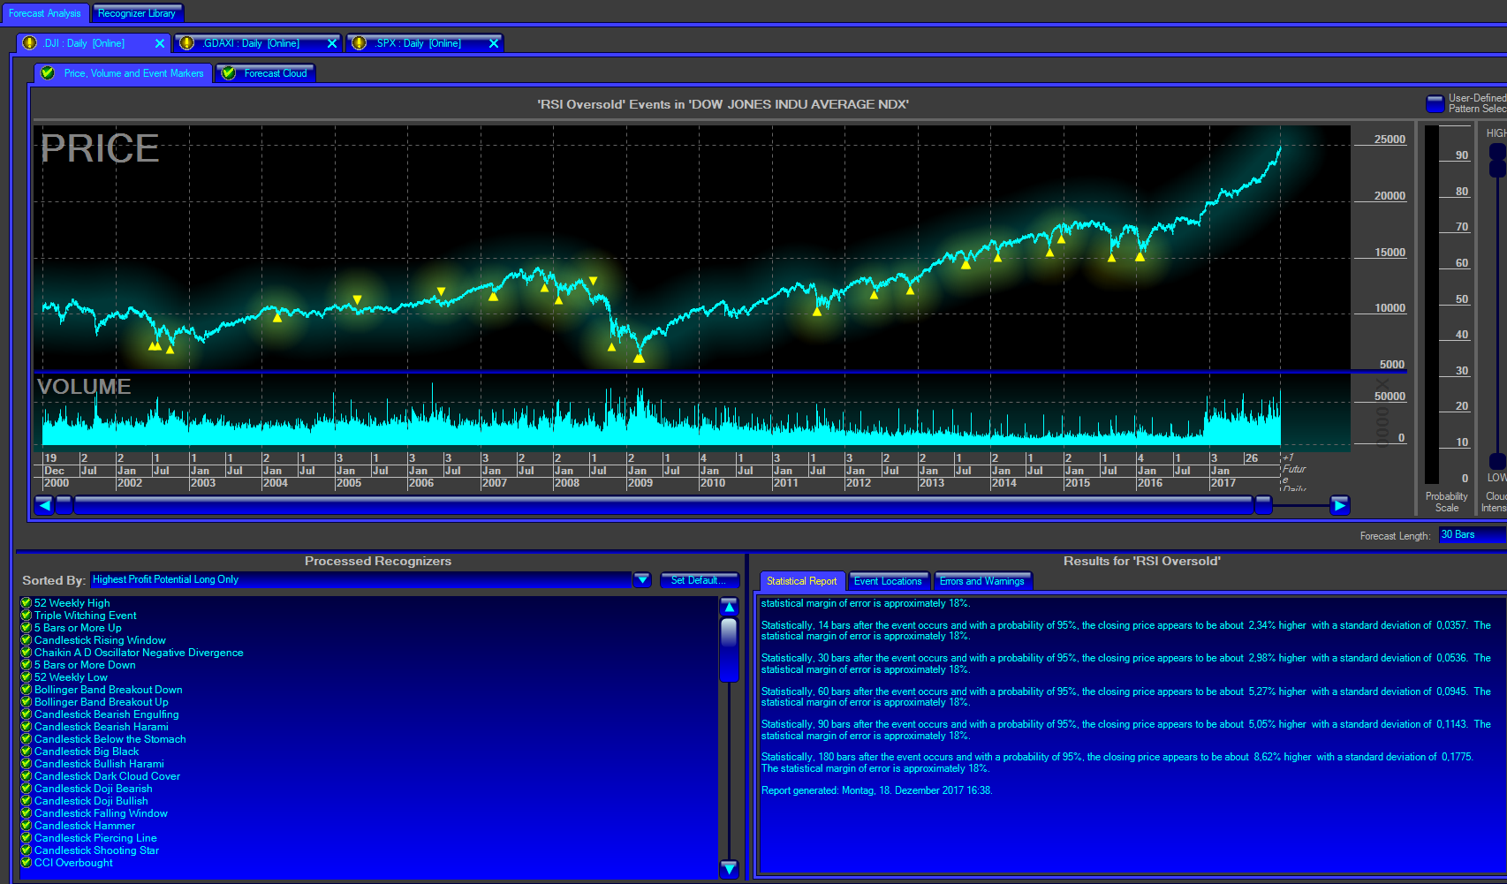Select the .DJI : Daily chart tab
This screenshot has height=884, width=1507.
[93, 43]
